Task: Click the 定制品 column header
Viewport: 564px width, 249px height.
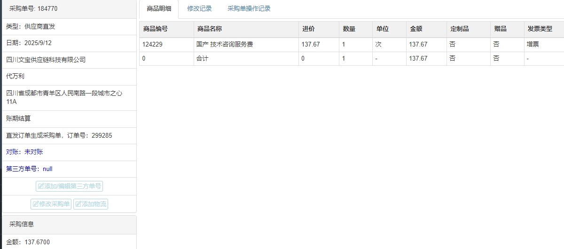Action: point(459,29)
